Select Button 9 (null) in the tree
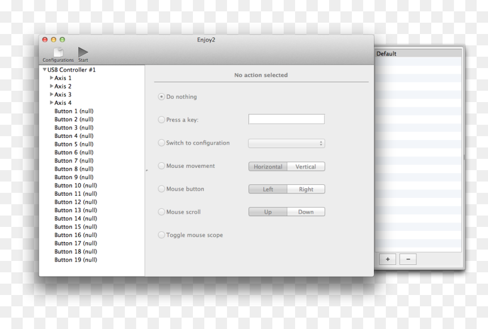Screen dimensions: 488x329 [74, 177]
